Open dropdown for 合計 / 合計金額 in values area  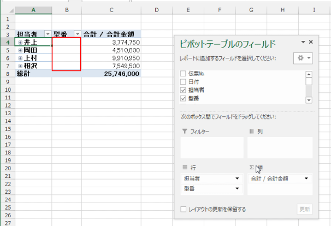[x=306, y=179]
